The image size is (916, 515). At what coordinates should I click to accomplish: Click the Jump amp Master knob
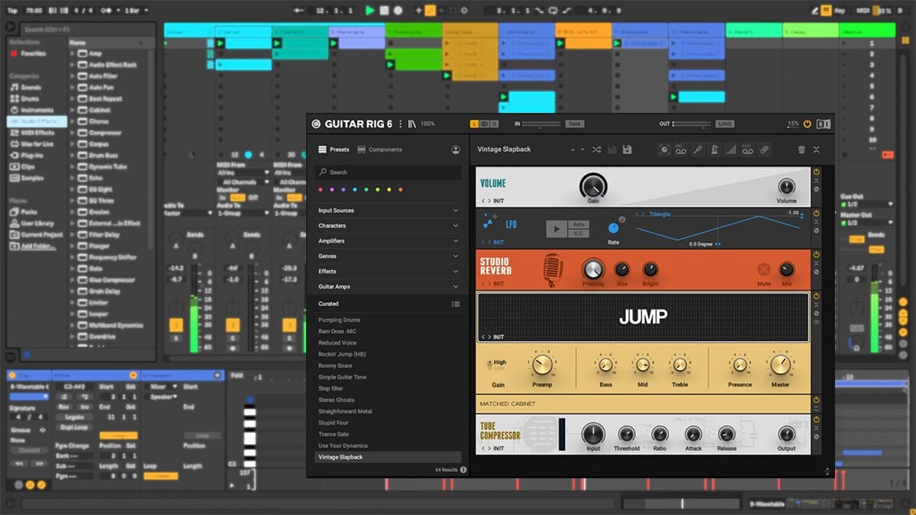pyautogui.click(x=780, y=365)
